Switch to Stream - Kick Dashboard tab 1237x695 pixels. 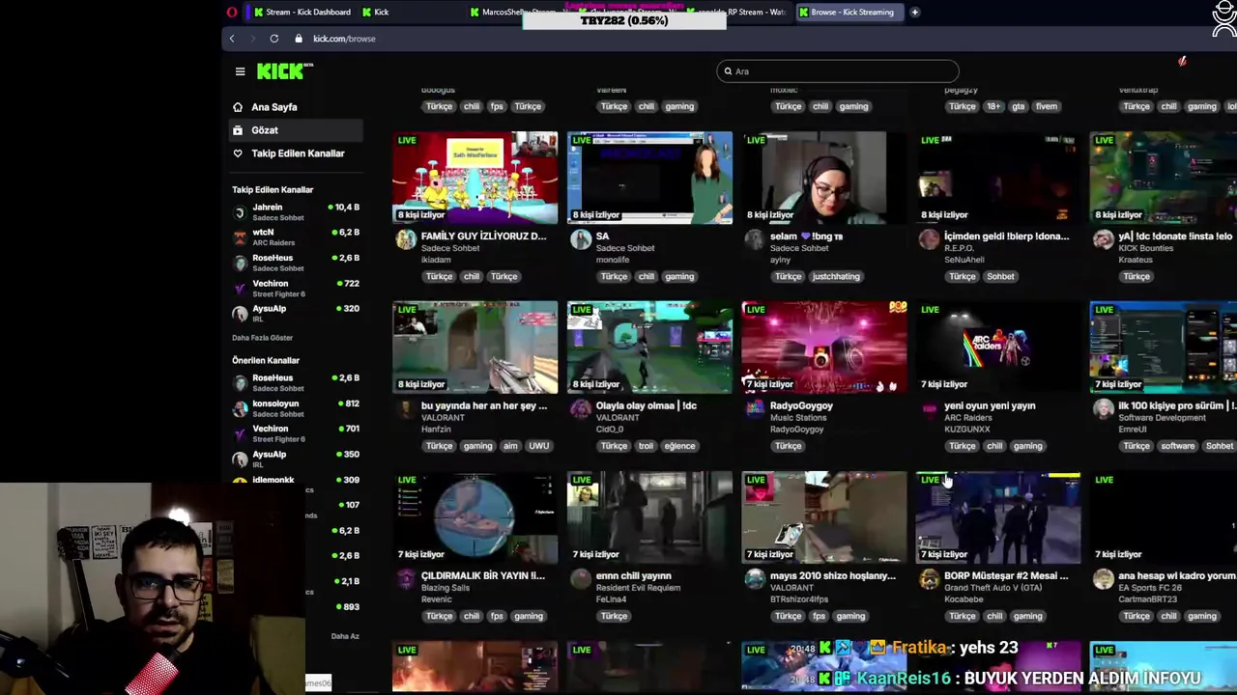click(x=302, y=13)
